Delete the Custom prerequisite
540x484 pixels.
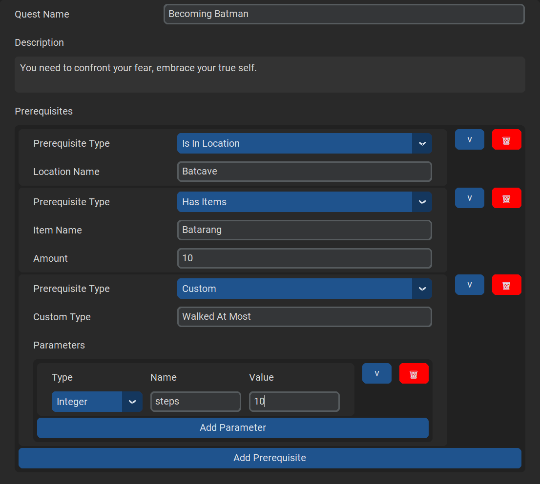[x=506, y=285]
